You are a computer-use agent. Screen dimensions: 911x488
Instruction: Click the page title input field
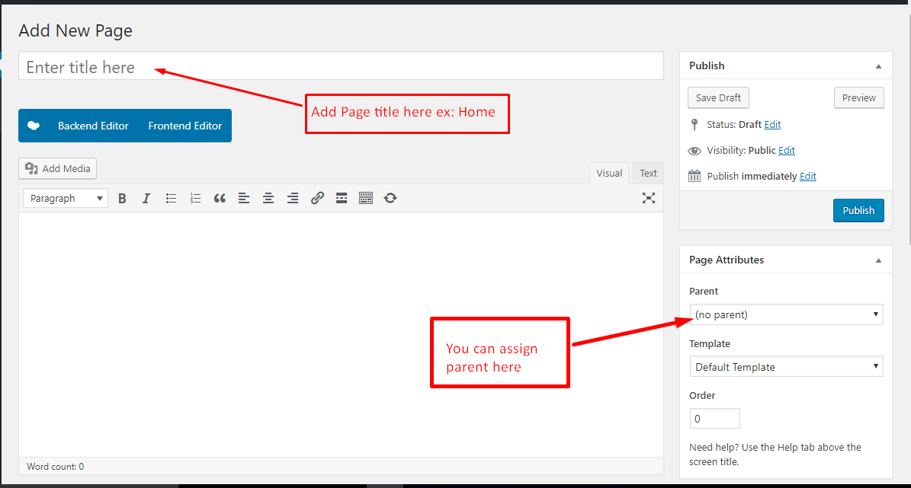pyautogui.click(x=341, y=67)
